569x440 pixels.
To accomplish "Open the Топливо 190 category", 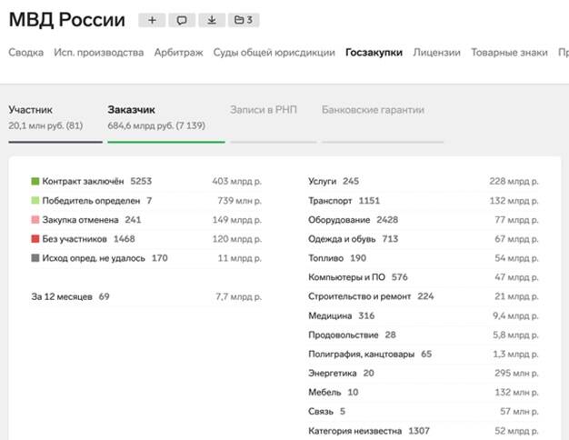I will click(424, 258).
